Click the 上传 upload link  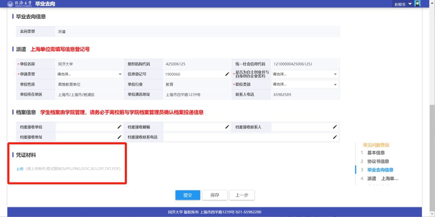[20, 169]
